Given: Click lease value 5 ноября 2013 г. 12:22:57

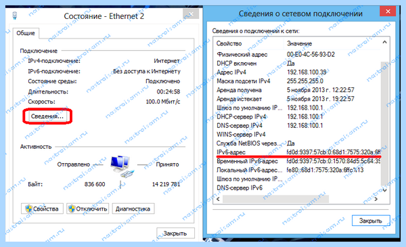Looking at the screenshot, I should click(320, 90).
